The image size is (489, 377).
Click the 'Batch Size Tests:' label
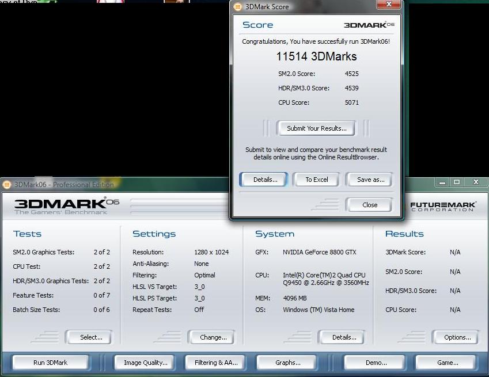[36, 310]
